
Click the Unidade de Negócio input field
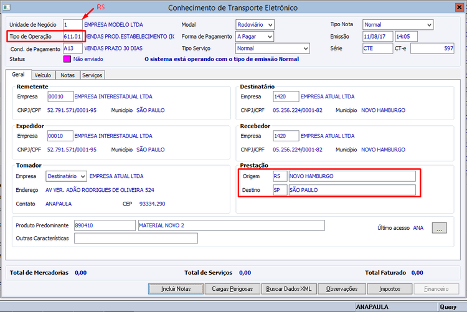(73, 25)
